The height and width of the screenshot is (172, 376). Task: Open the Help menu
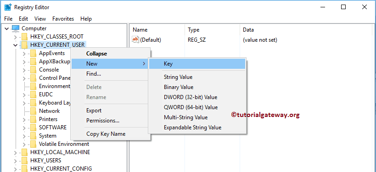coord(86,19)
